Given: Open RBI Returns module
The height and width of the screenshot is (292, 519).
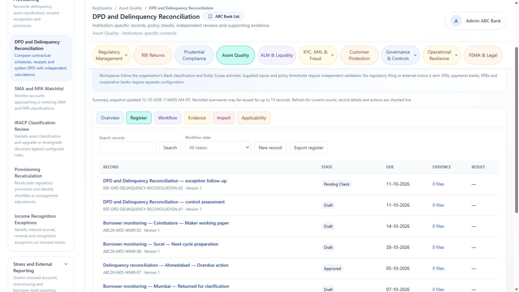Looking at the screenshot, I should pyautogui.click(x=153, y=55).
